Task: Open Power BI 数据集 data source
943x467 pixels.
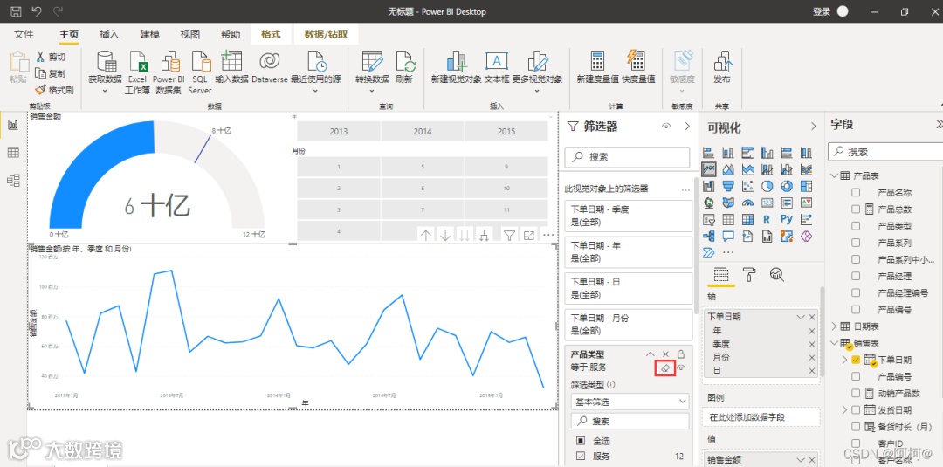Action: pyautogui.click(x=169, y=61)
